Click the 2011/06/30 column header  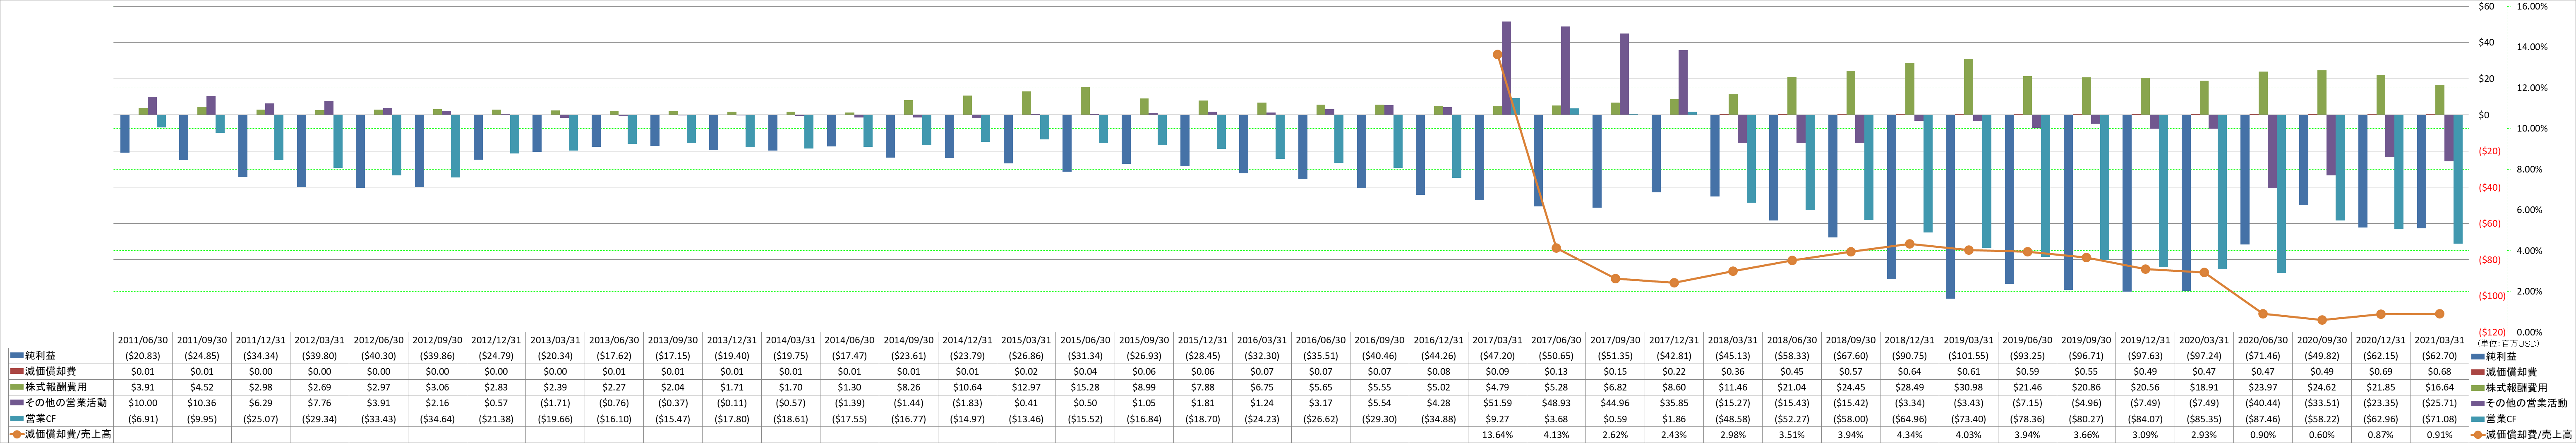tap(143, 340)
